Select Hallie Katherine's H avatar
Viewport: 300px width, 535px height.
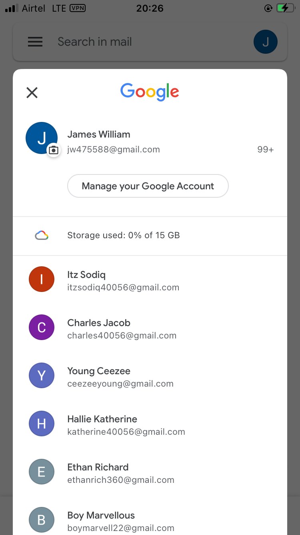[x=42, y=424]
